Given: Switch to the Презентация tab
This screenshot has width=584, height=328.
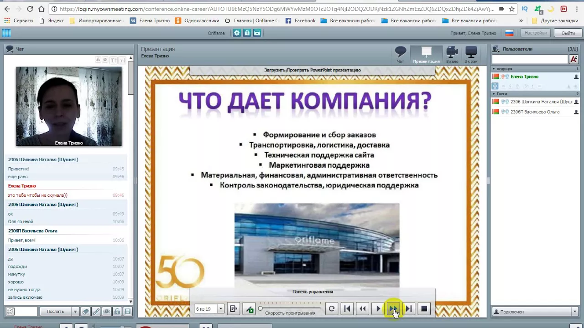Looking at the screenshot, I should 426,55.
